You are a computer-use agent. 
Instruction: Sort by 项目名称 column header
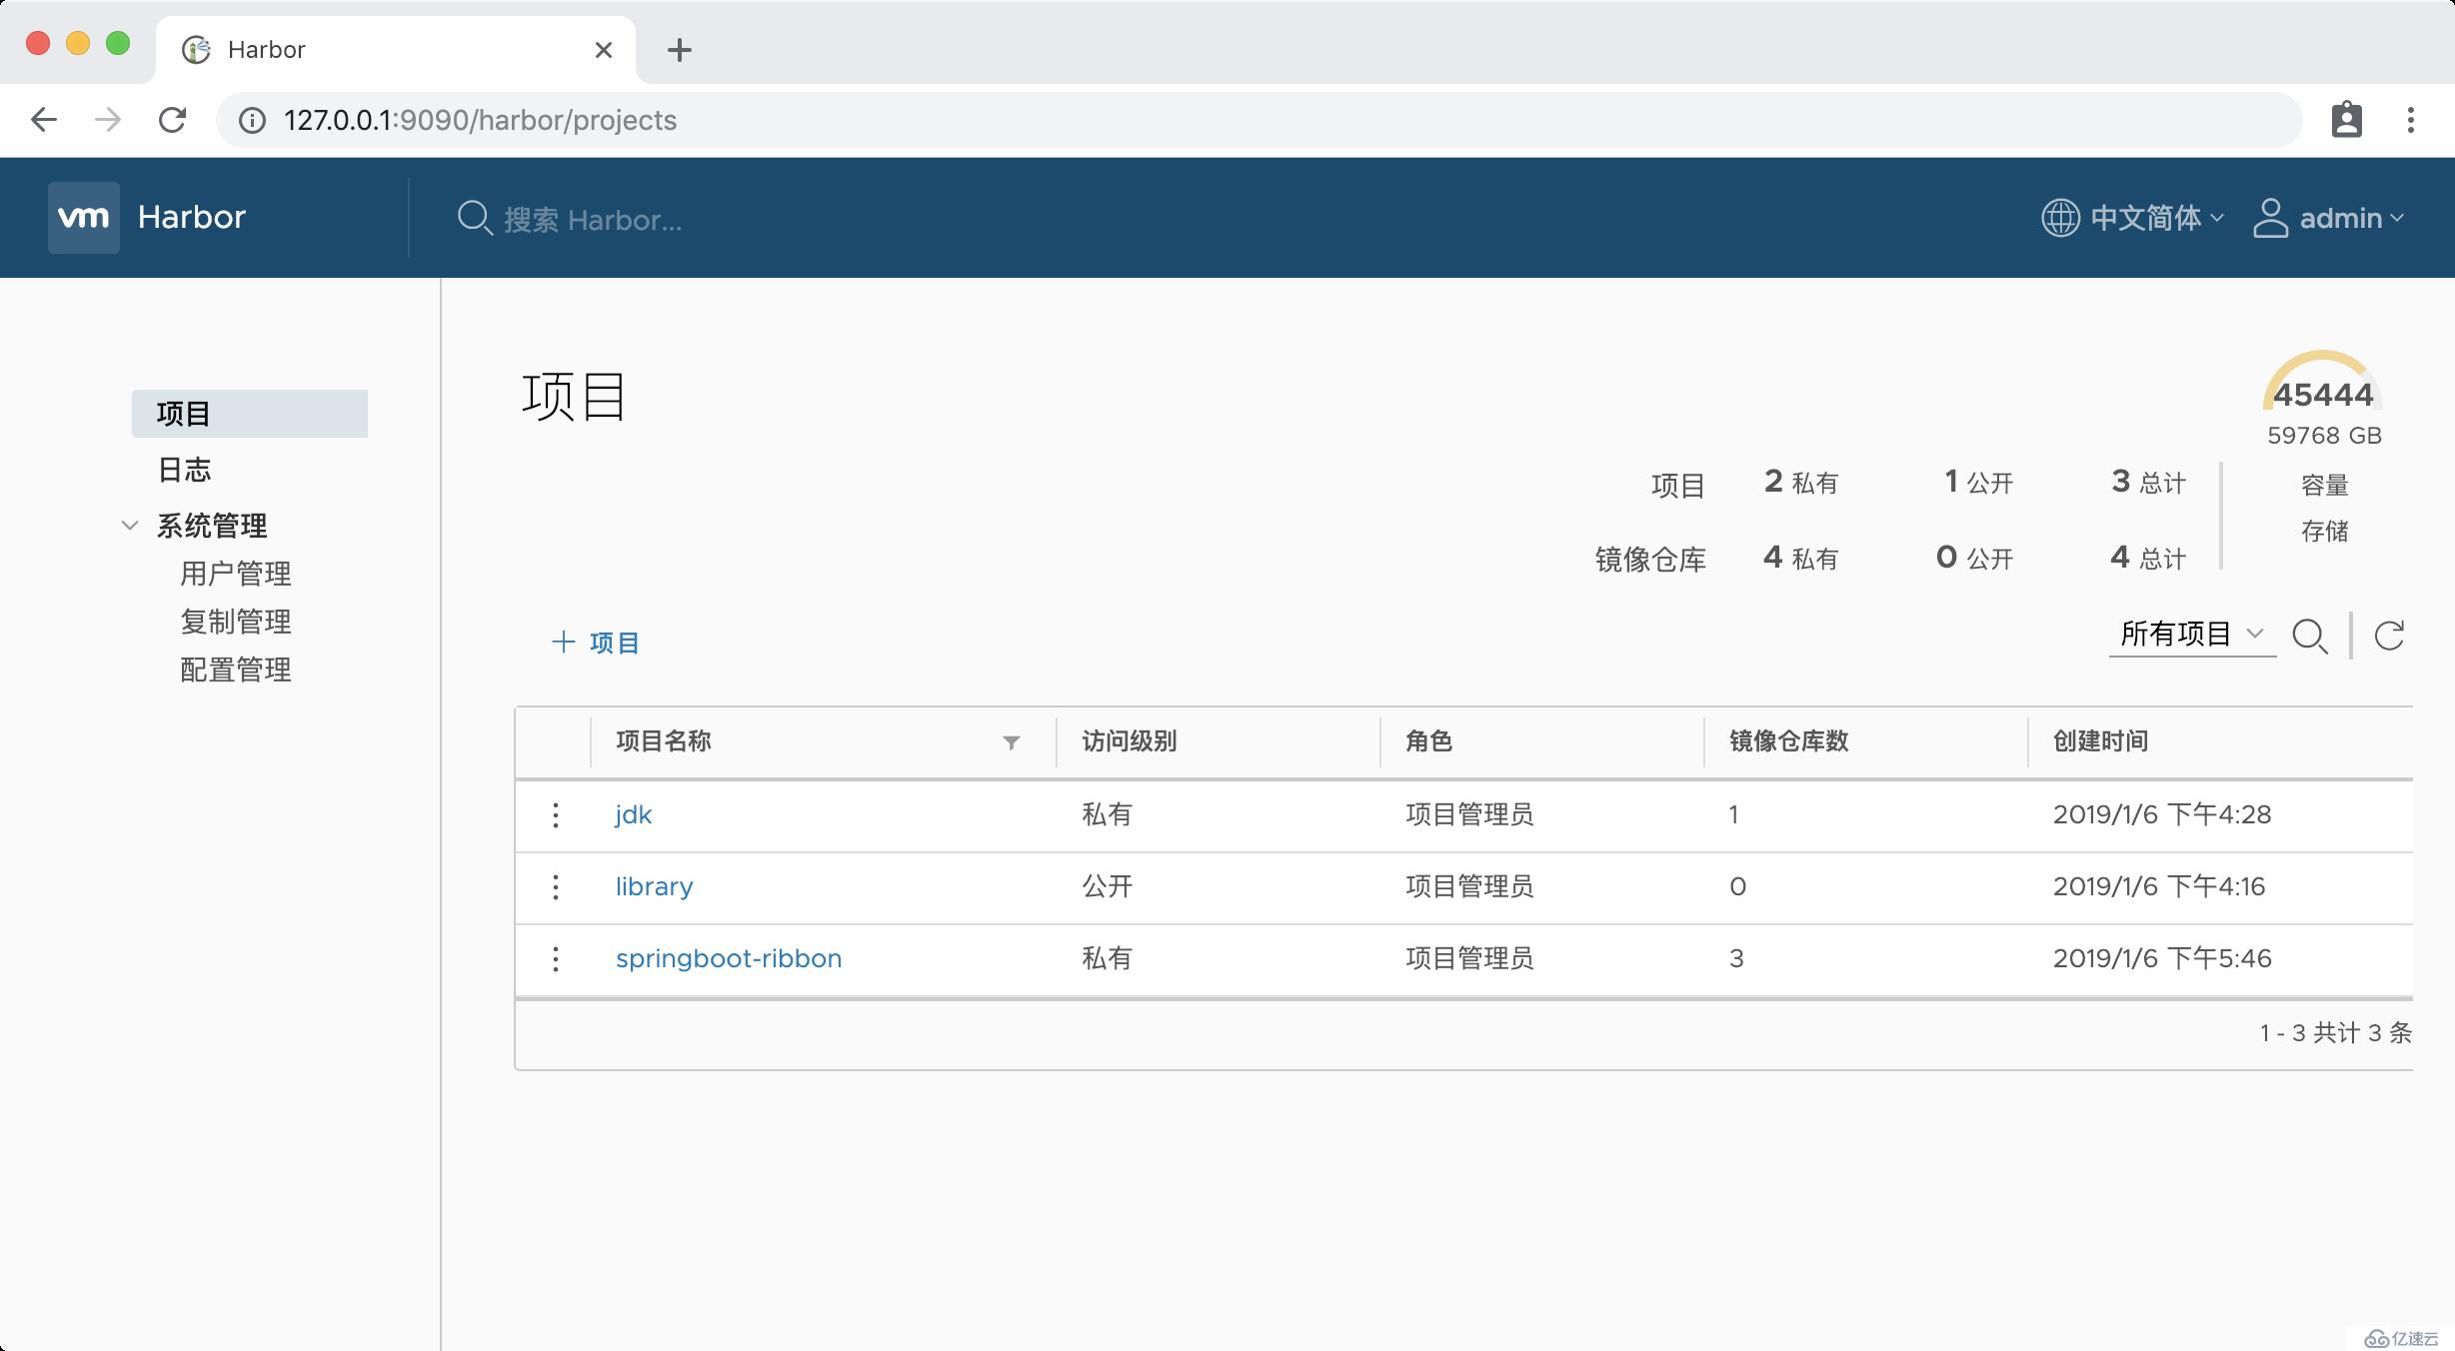[664, 741]
